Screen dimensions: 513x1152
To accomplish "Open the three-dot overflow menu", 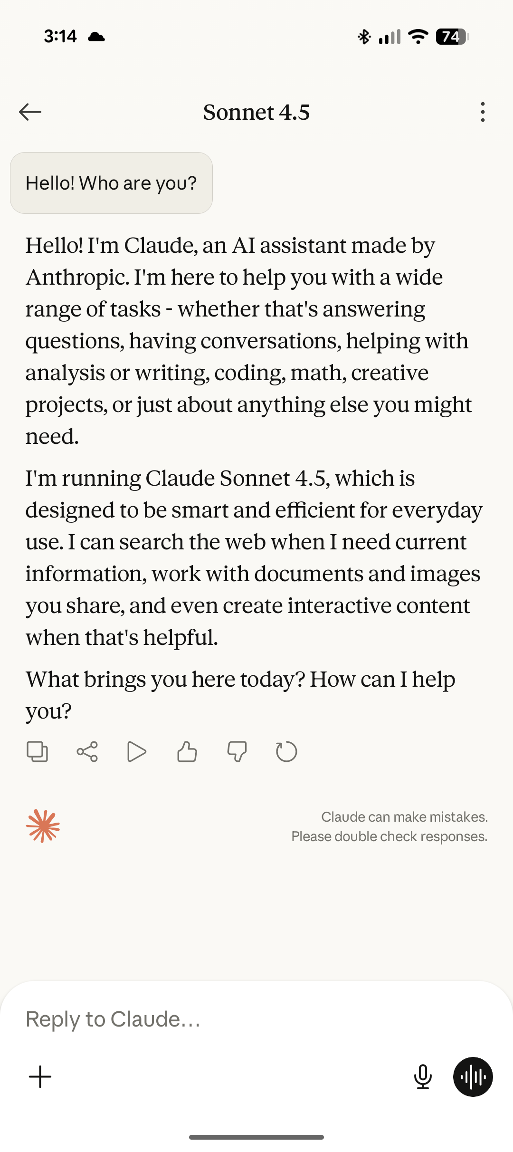I will coord(483,112).
